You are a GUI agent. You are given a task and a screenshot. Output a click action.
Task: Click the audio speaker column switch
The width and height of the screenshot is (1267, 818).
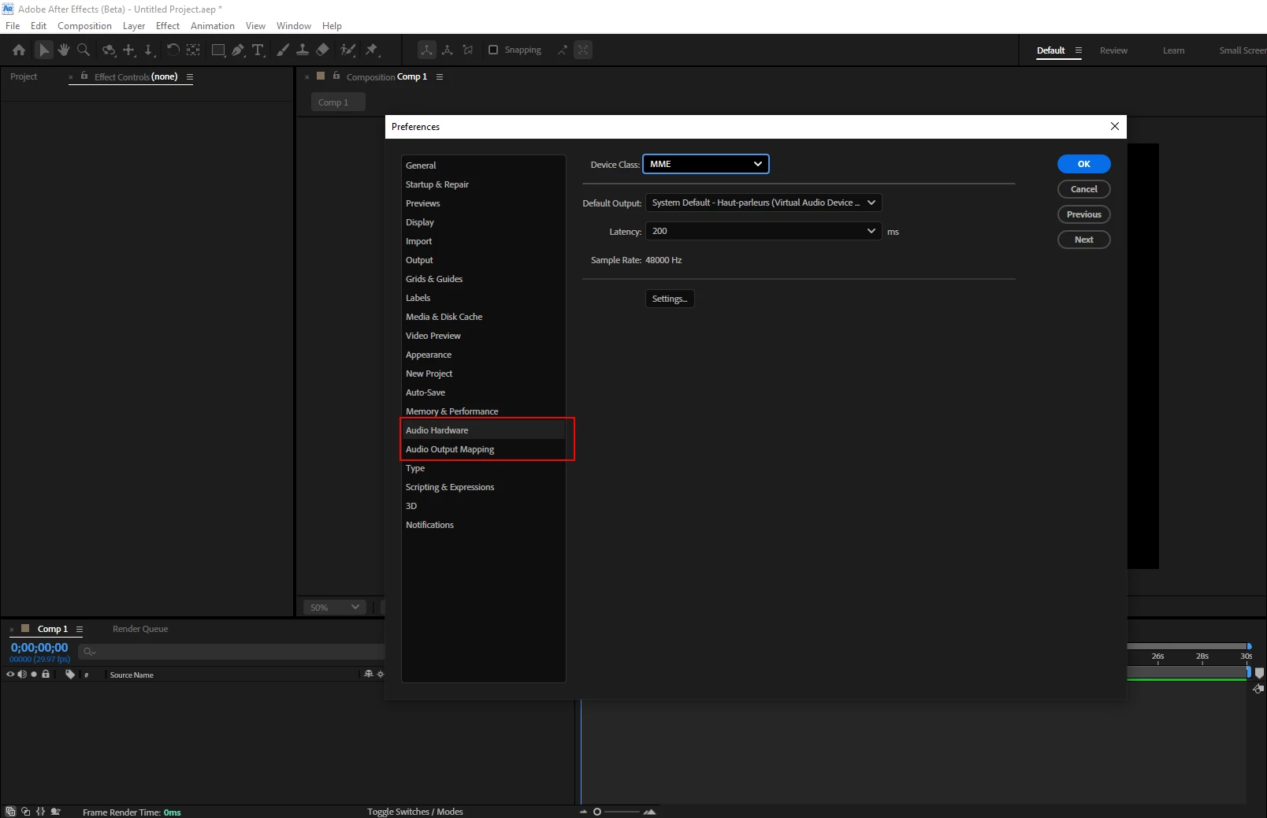click(x=22, y=675)
